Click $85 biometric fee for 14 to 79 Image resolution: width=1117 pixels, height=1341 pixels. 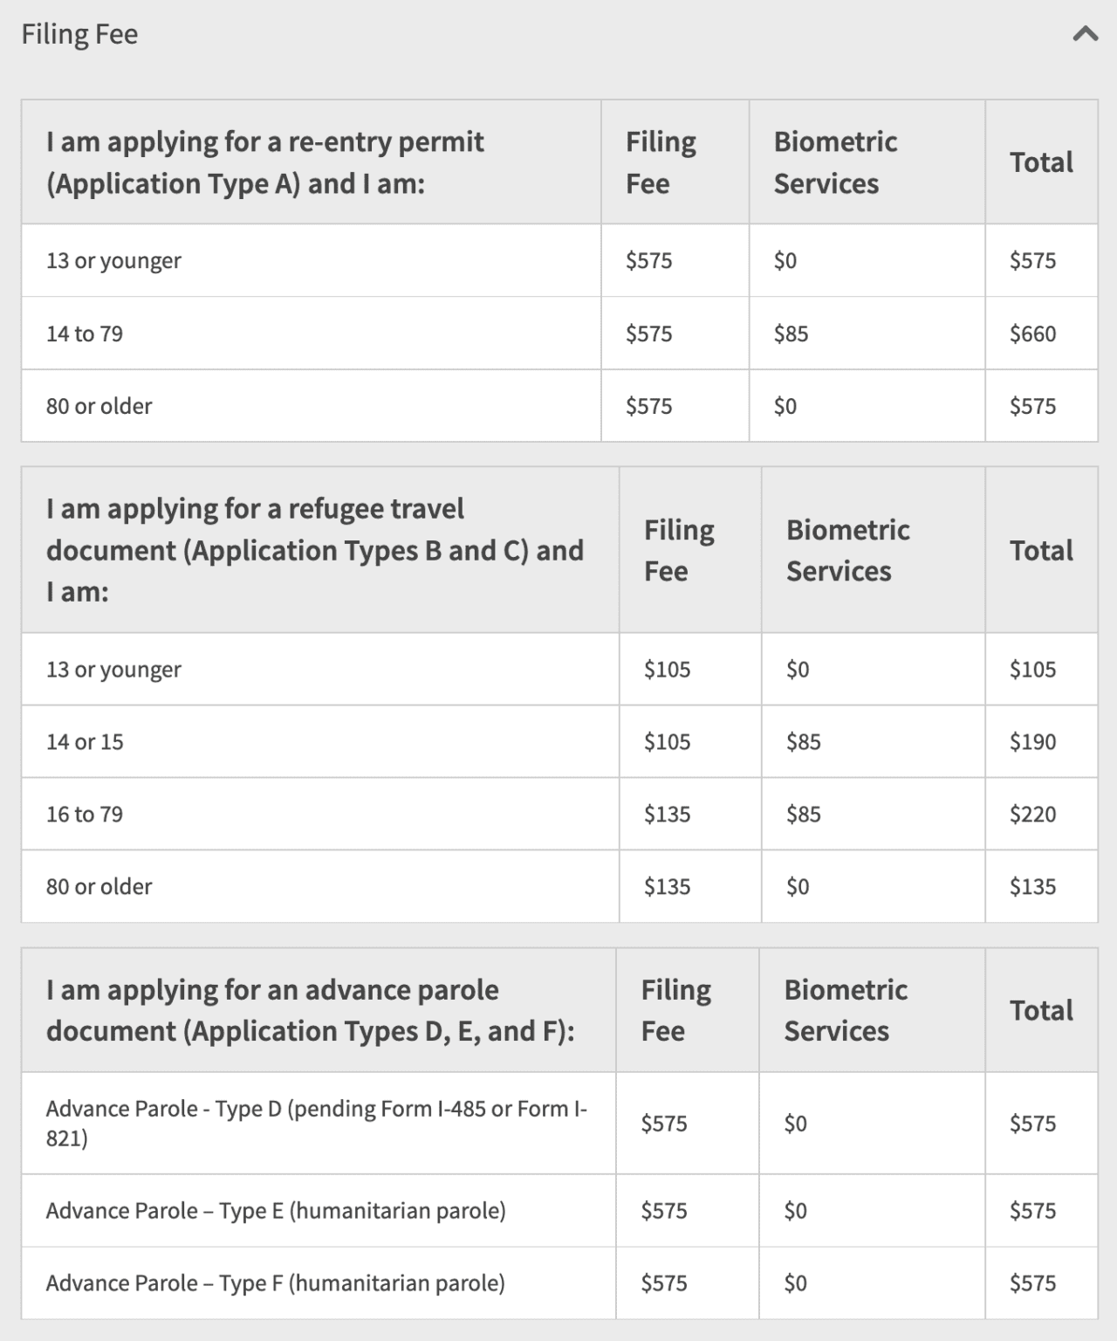pyautogui.click(x=791, y=334)
